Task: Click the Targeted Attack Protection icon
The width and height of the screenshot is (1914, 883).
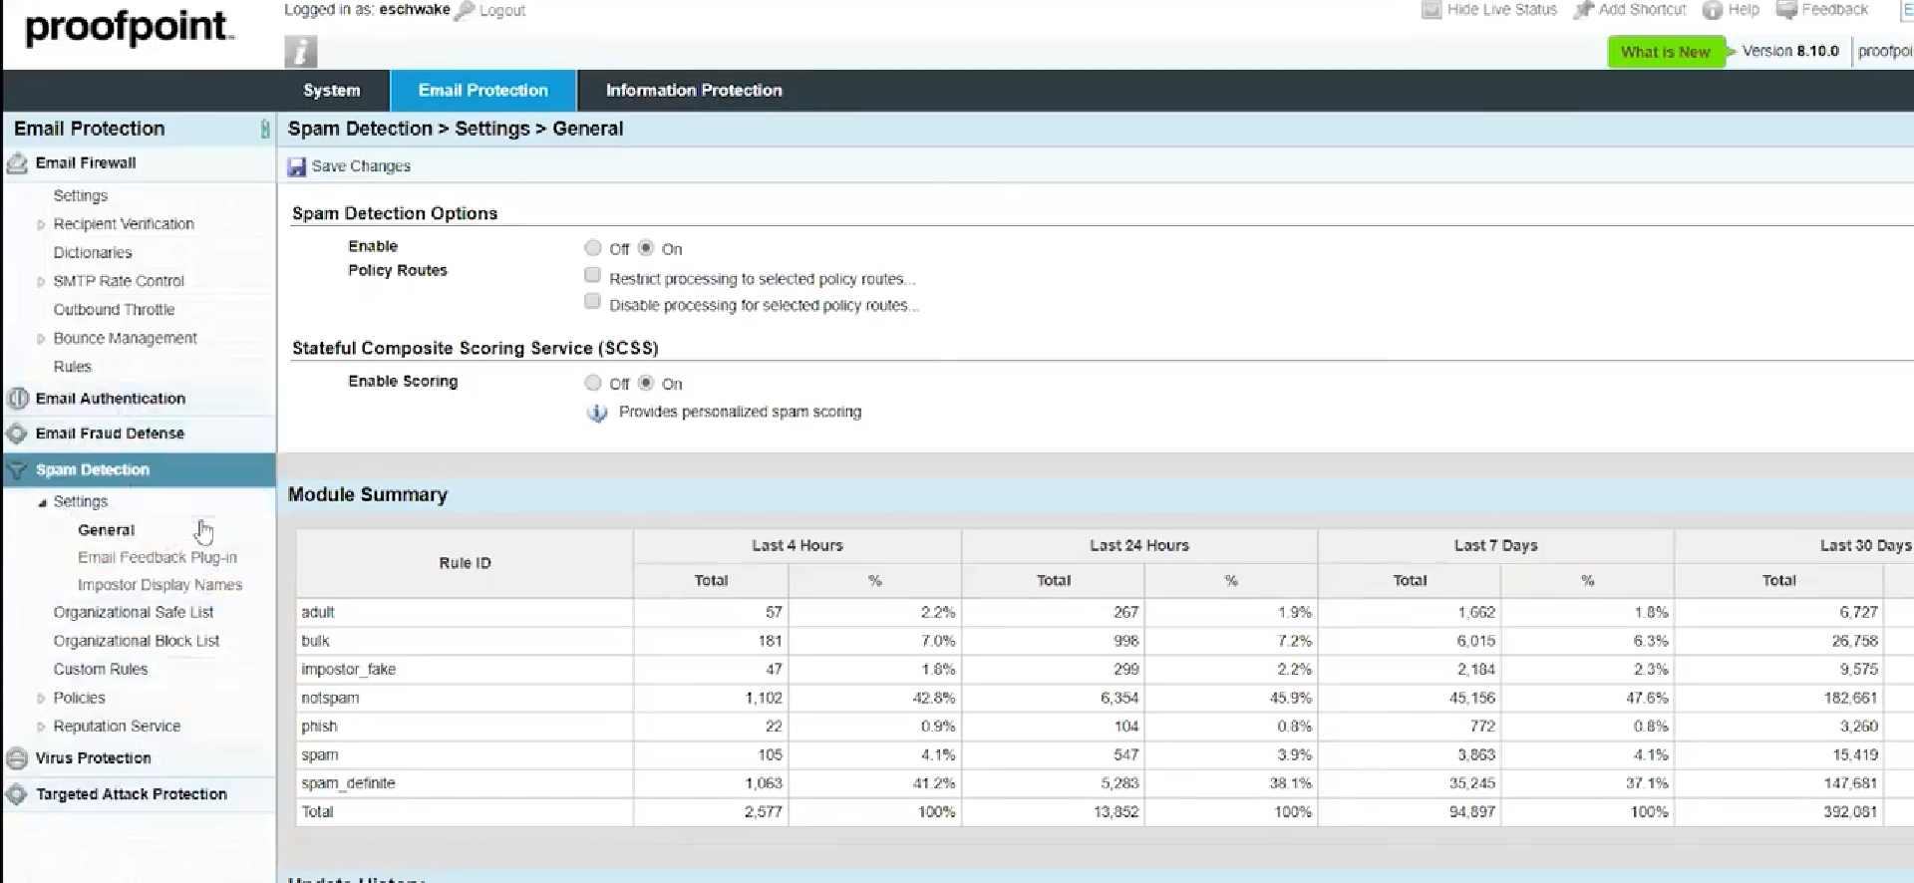Action: click(x=17, y=794)
